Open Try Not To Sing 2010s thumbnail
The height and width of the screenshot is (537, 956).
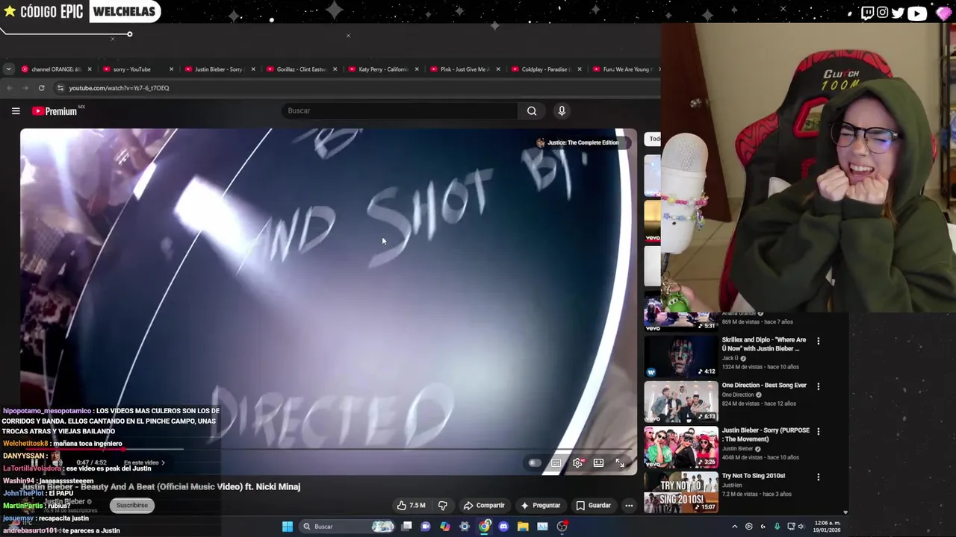681,492
